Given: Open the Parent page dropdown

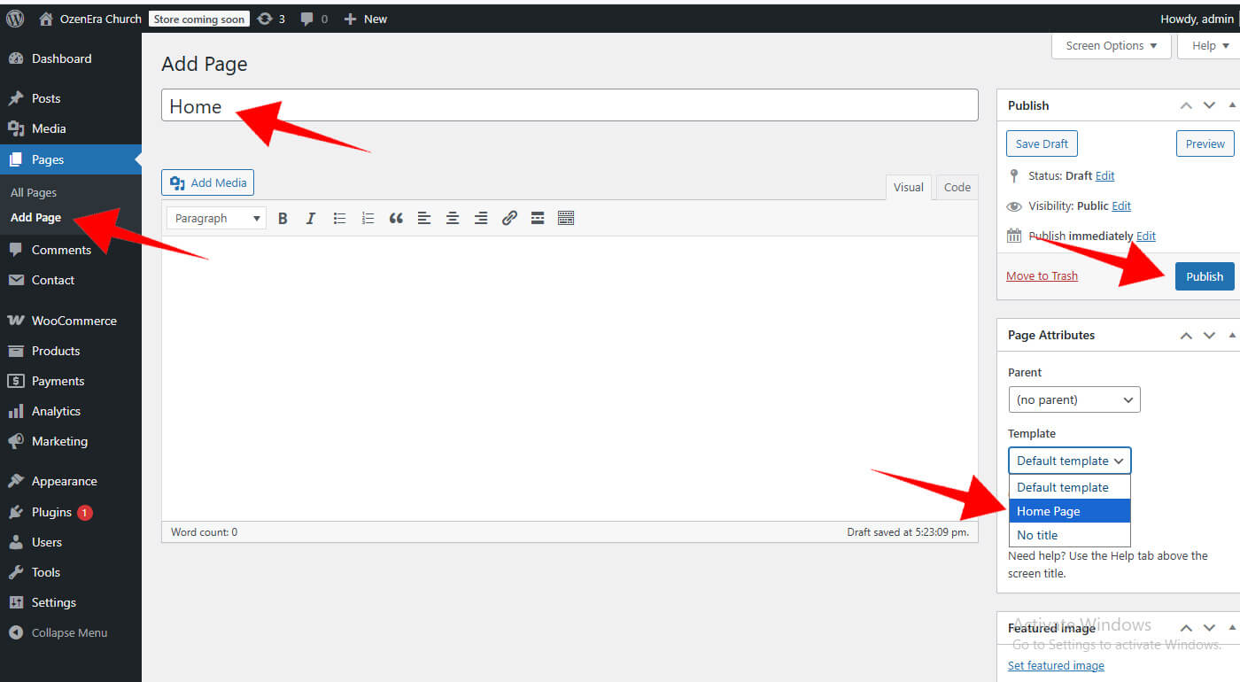Looking at the screenshot, I should (x=1073, y=399).
